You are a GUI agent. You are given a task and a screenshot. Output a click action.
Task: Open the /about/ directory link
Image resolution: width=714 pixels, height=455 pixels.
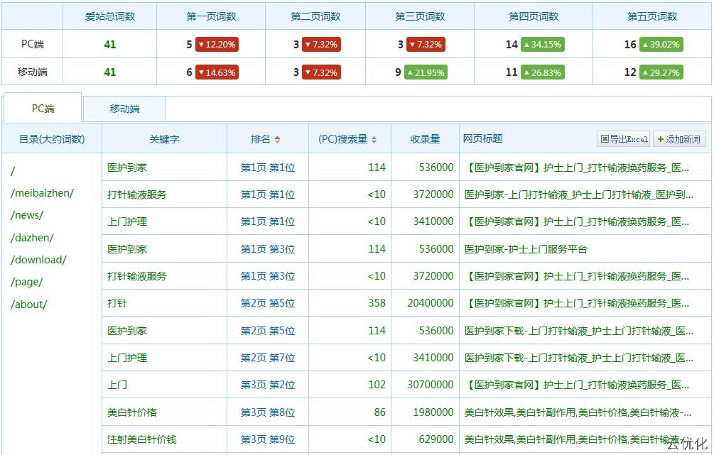pyautogui.click(x=29, y=305)
